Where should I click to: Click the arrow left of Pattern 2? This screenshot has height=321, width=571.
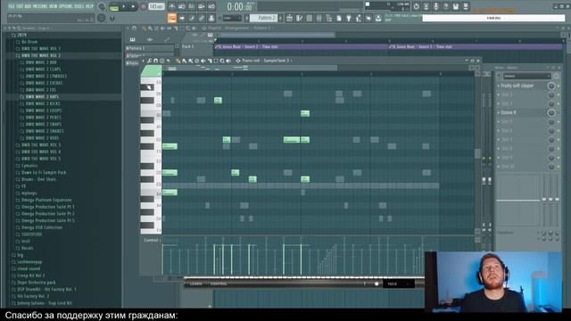(x=247, y=18)
